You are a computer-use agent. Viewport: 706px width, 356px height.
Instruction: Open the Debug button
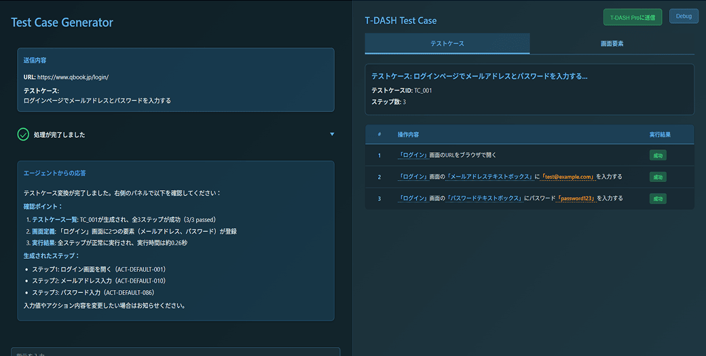coord(684,16)
